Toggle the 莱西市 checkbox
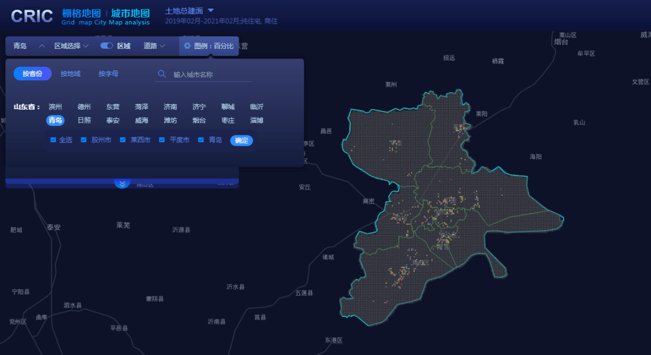 pos(123,140)
